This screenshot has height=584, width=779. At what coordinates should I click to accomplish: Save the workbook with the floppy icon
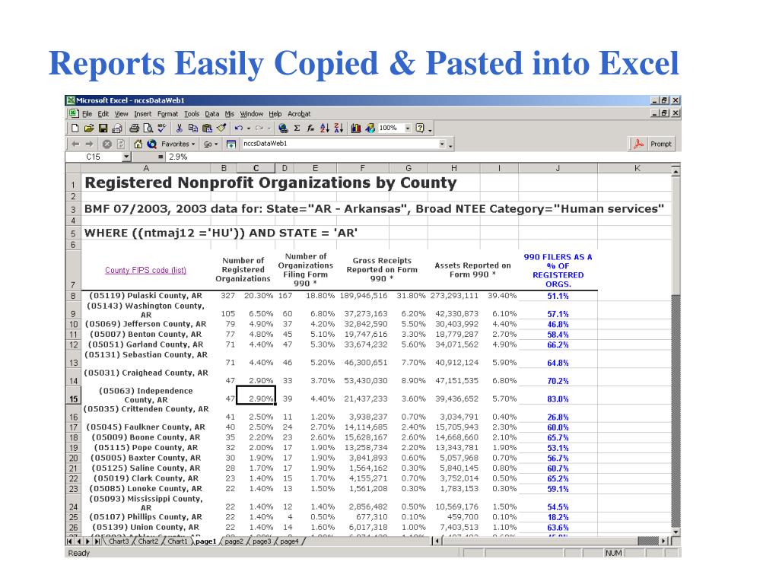pos(103,128)
